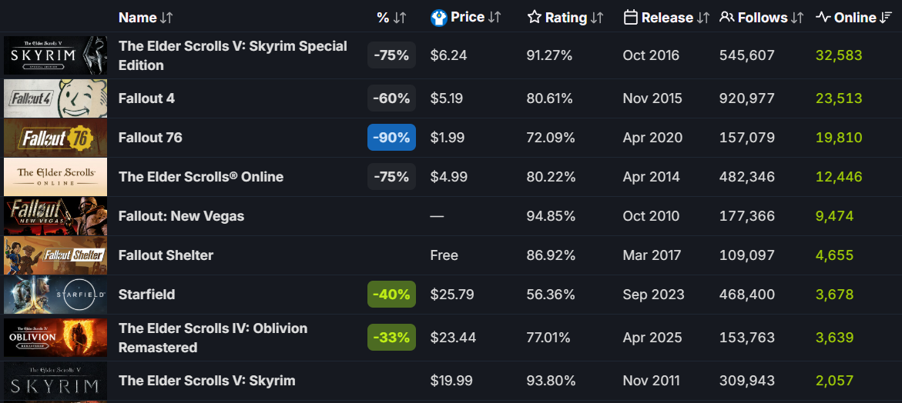Open Starfield game page

tap(146, 295)
